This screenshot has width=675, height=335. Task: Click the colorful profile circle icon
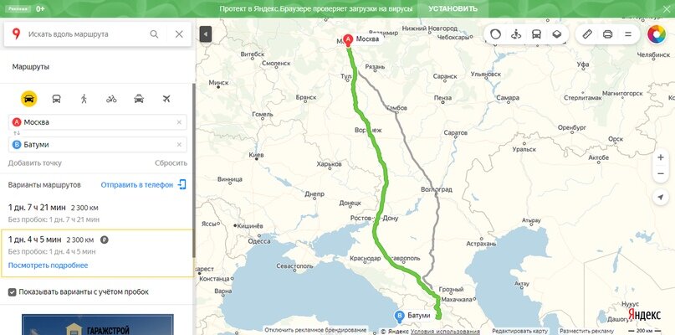656,34
